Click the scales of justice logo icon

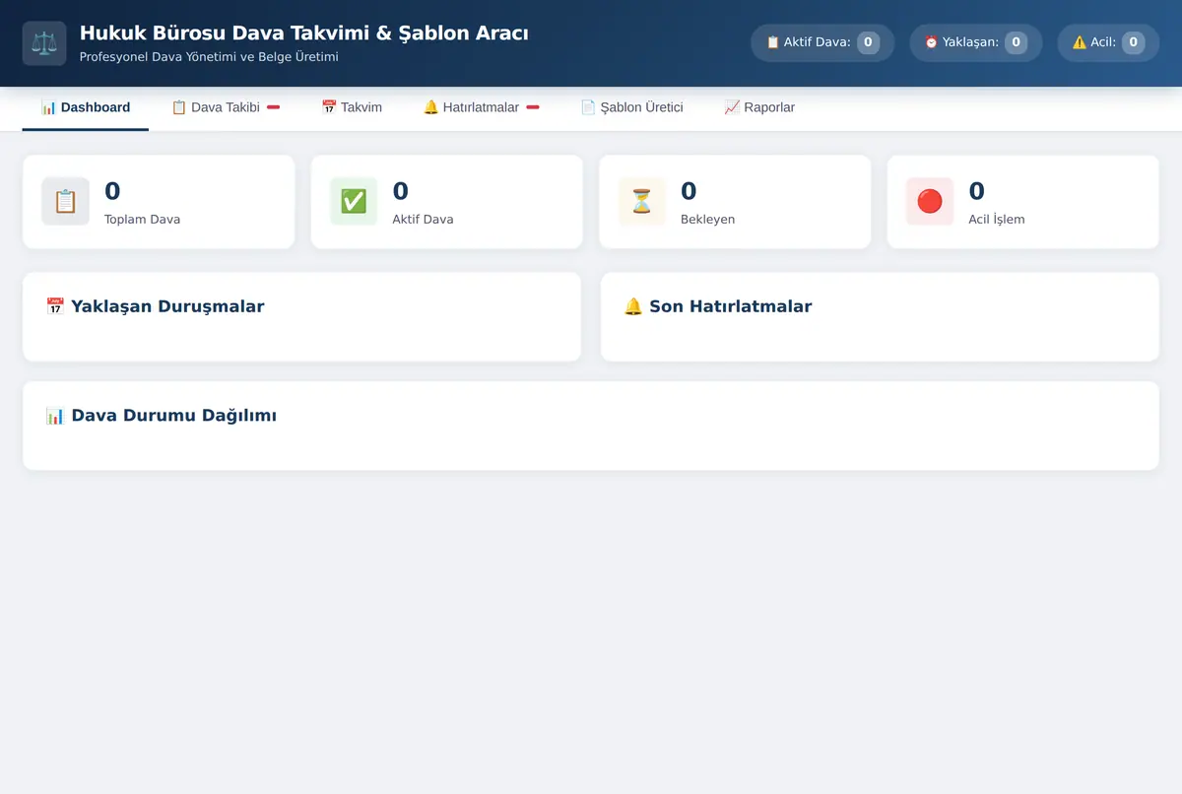tap(44, 43)
